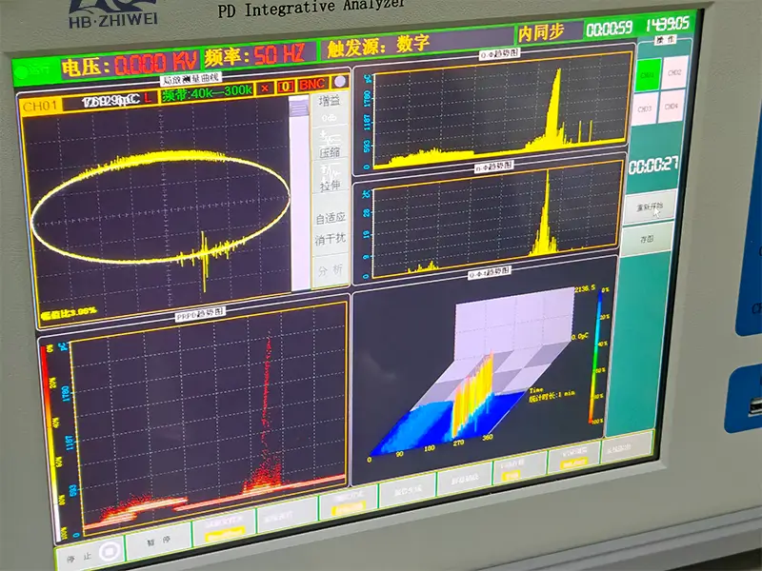The height and width of the screenshot is (571, 762).
Task: Click the red L marker beside the pC reading
Action: tap(149, 98)
